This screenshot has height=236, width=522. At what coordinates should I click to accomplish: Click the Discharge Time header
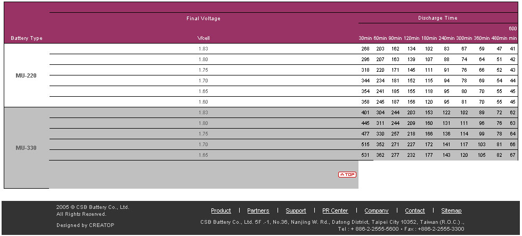[437, 18]
